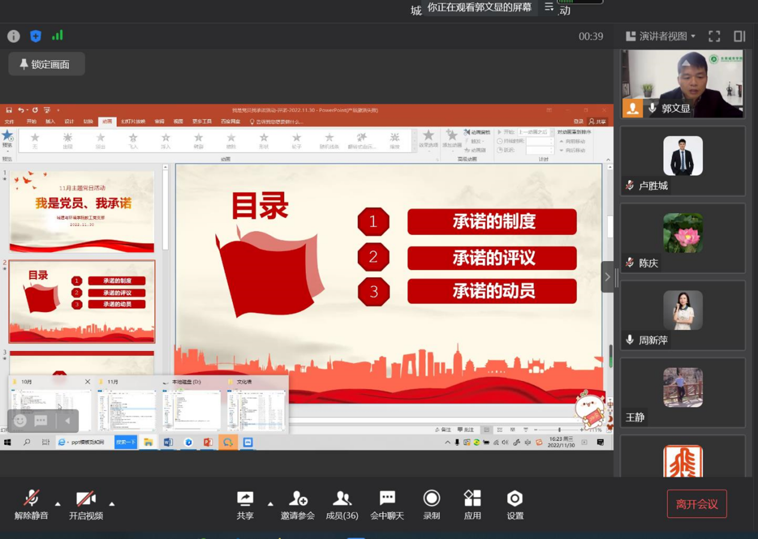The width and height of the screenshot is (758, 539).
Task: Switch to PowerPoint 开始 tab
Action: [x=31, y=122]
